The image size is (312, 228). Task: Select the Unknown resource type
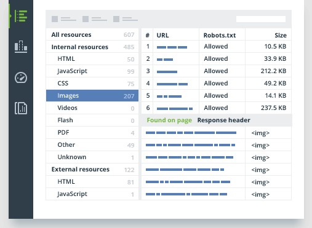coord(92,157)
